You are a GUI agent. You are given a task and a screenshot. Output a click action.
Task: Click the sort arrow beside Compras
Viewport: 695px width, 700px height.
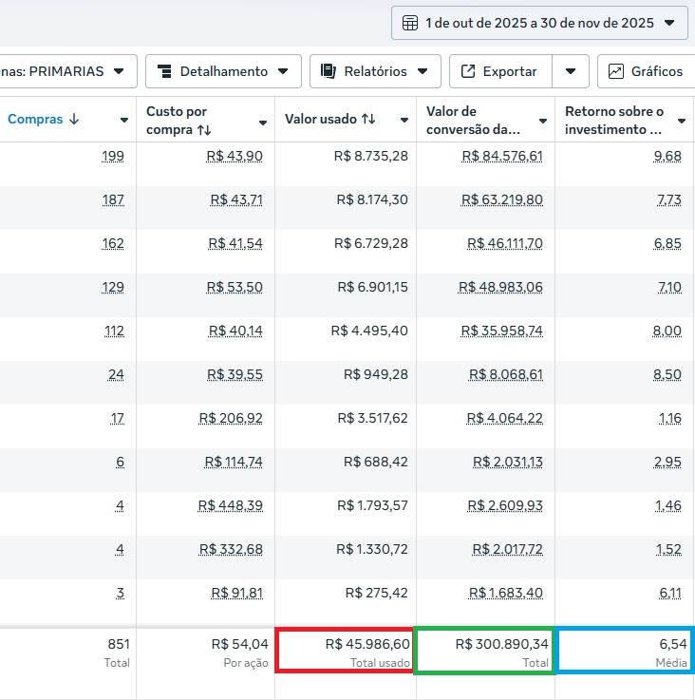[x=74, y=120]
